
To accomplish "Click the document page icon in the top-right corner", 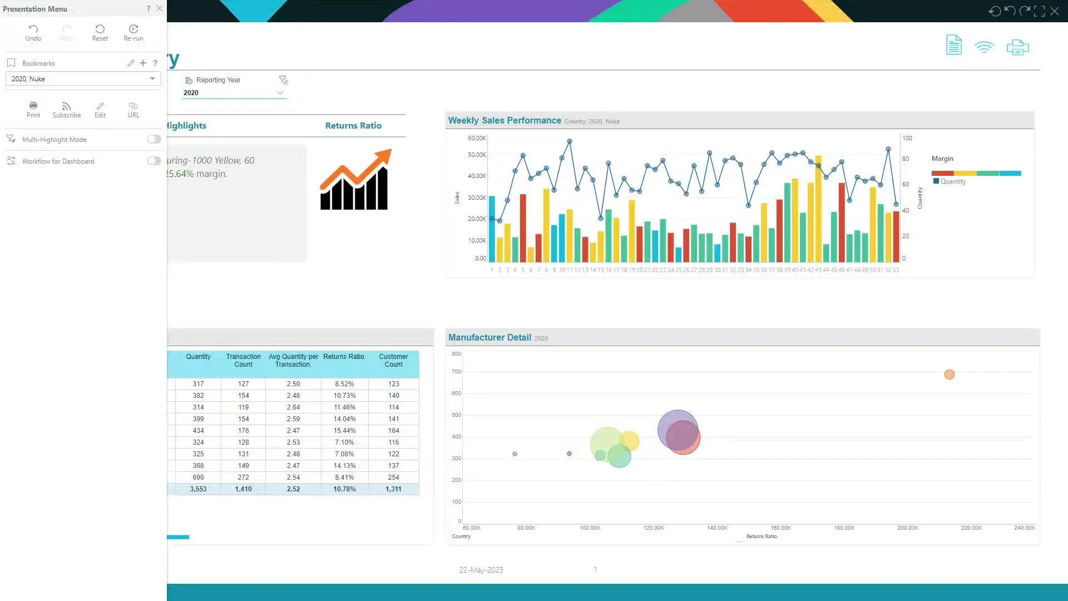I will pyautogui.click(x=953, y=45).
